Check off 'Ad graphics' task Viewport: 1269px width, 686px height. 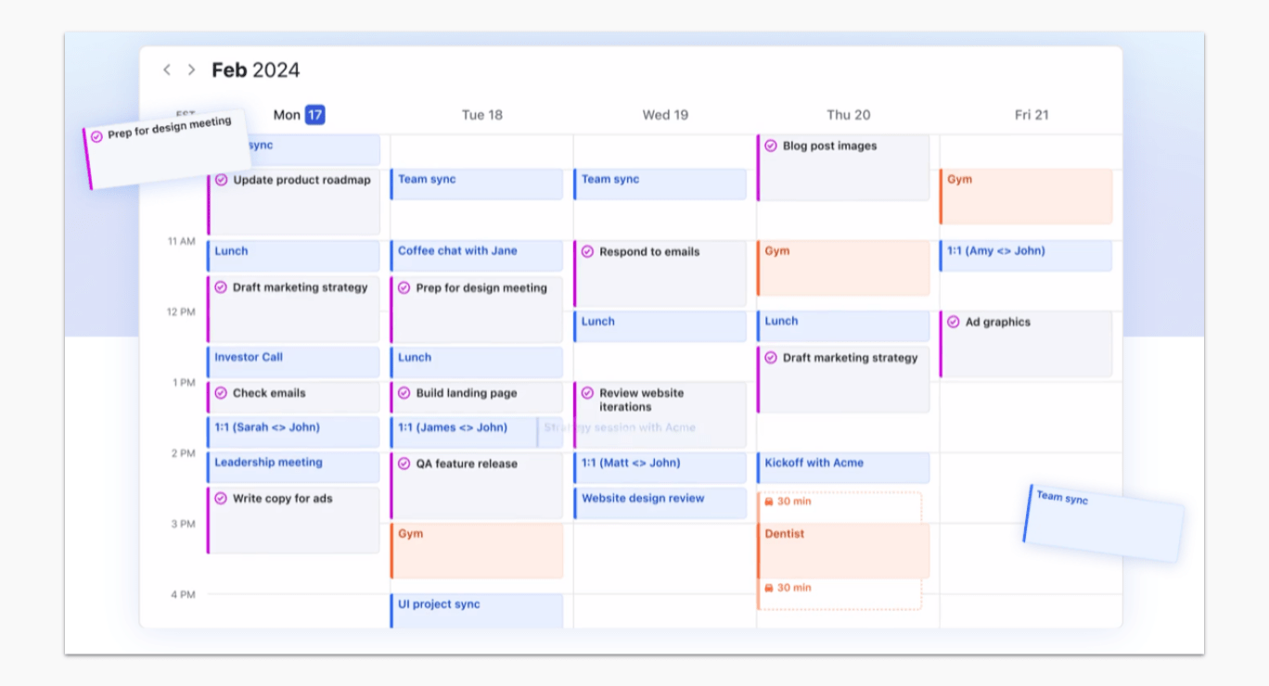954,323
